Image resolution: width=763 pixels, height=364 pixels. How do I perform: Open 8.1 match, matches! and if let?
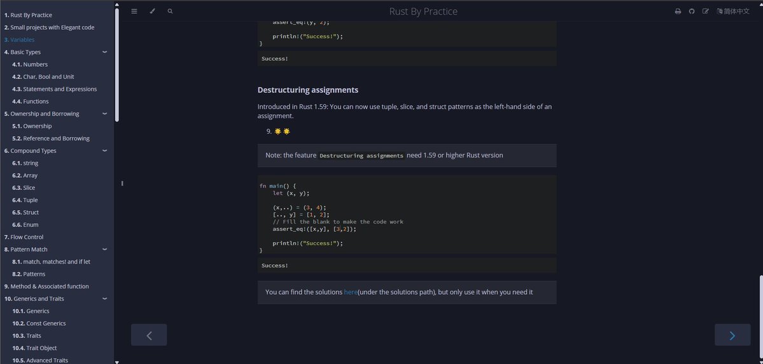51,262
